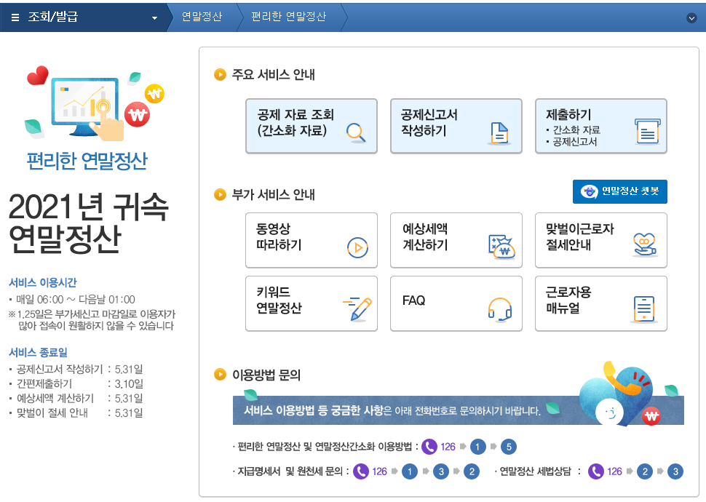This screenshot has height=502, width=706.
Task: Click the phone icon after 지급명세서 및 원천세 문의
Action: click(x=361, y=471)
